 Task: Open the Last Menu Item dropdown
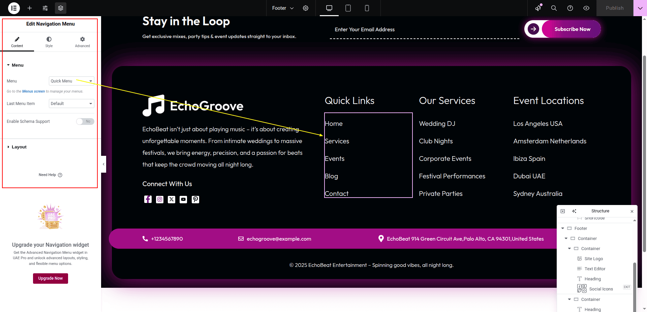pos(71,104)
